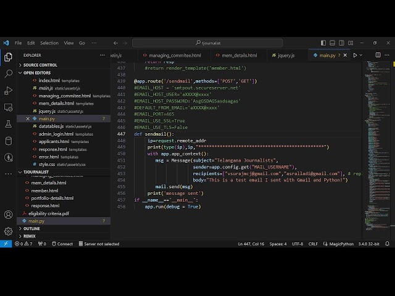This screenshot has width=395, height=296.
Task: Click Connect database status item
Action: [62, 244]
